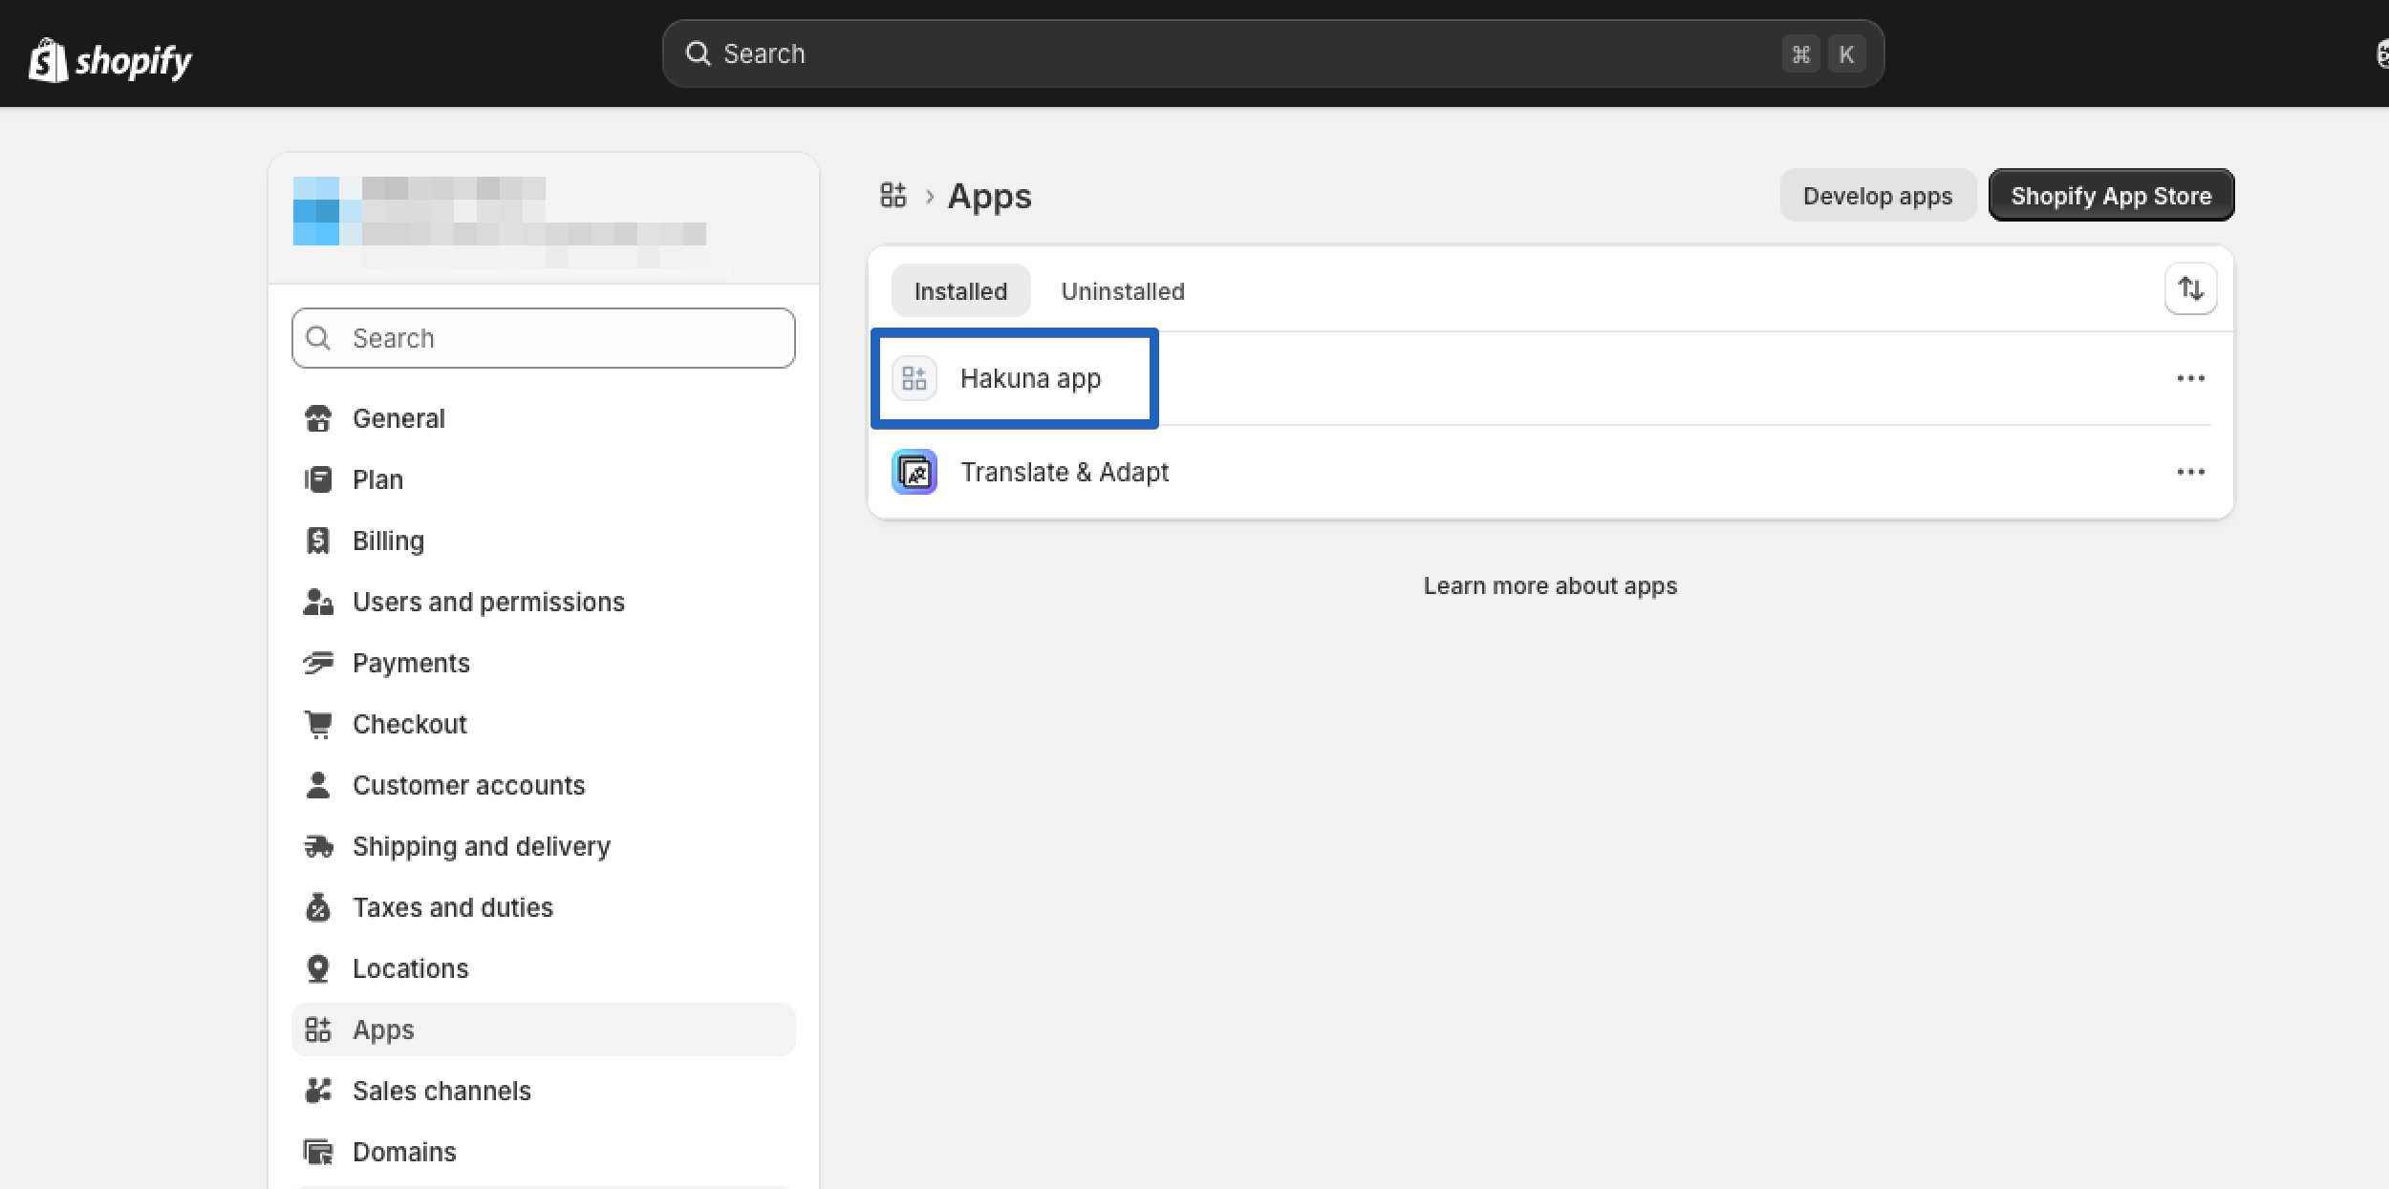
Task: Switch to the Uninstalled tab
Action: click(1122, 291)
